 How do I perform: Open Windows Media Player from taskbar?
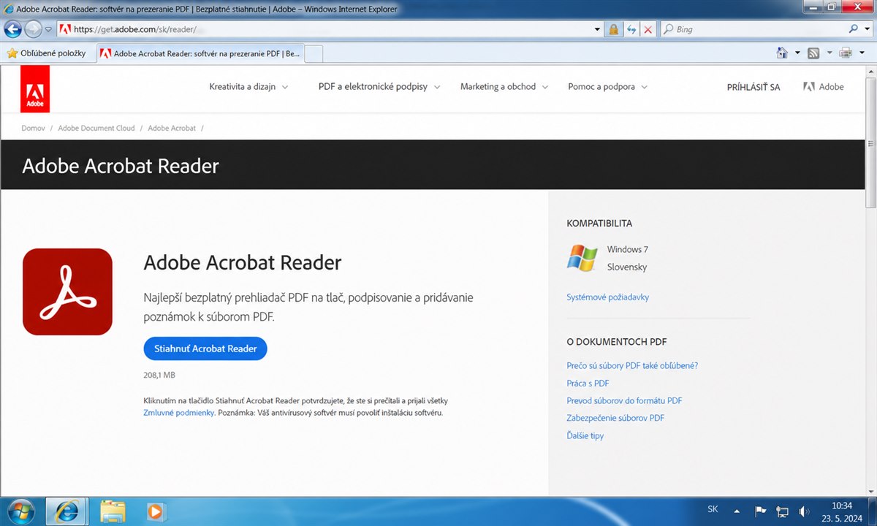[x=154, y=511]
